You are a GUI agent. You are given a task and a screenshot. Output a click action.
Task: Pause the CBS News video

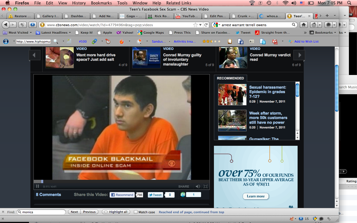[38, 186]
